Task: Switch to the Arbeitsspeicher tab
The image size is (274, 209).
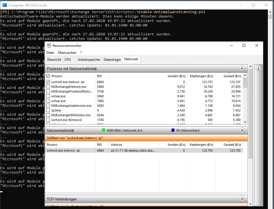Action: coord(89,60)
